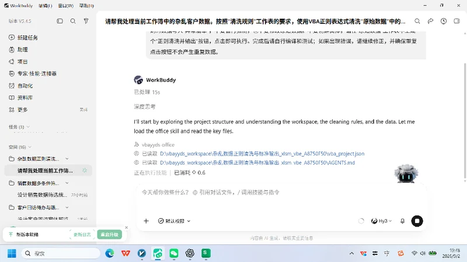Screen dimensions: 467x262
Task: Select task 设计销售数据筛选统
Action: [48, 195]
